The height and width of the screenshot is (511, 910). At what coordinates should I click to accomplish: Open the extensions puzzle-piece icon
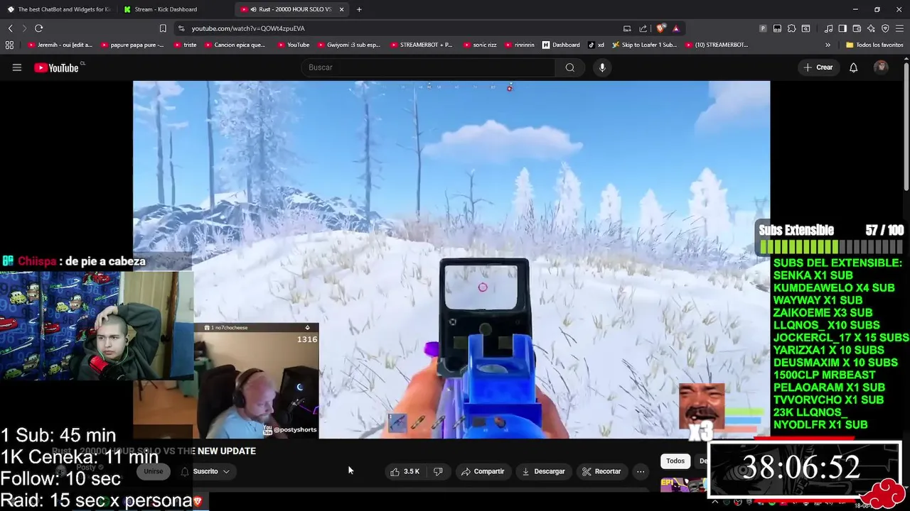[x=791, y=28]
